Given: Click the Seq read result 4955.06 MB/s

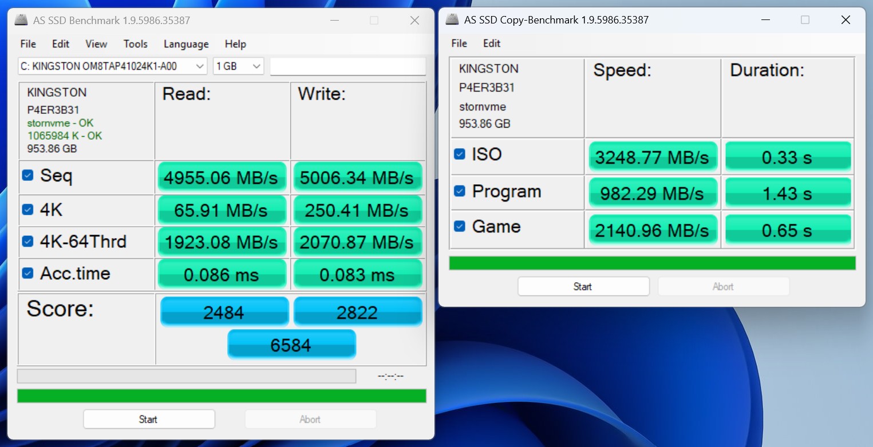Looking at the screenshot, I should point(222,177).
